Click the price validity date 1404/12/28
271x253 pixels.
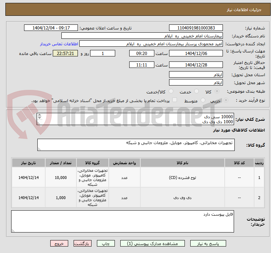pyautogui.click(x=196, y=65)
